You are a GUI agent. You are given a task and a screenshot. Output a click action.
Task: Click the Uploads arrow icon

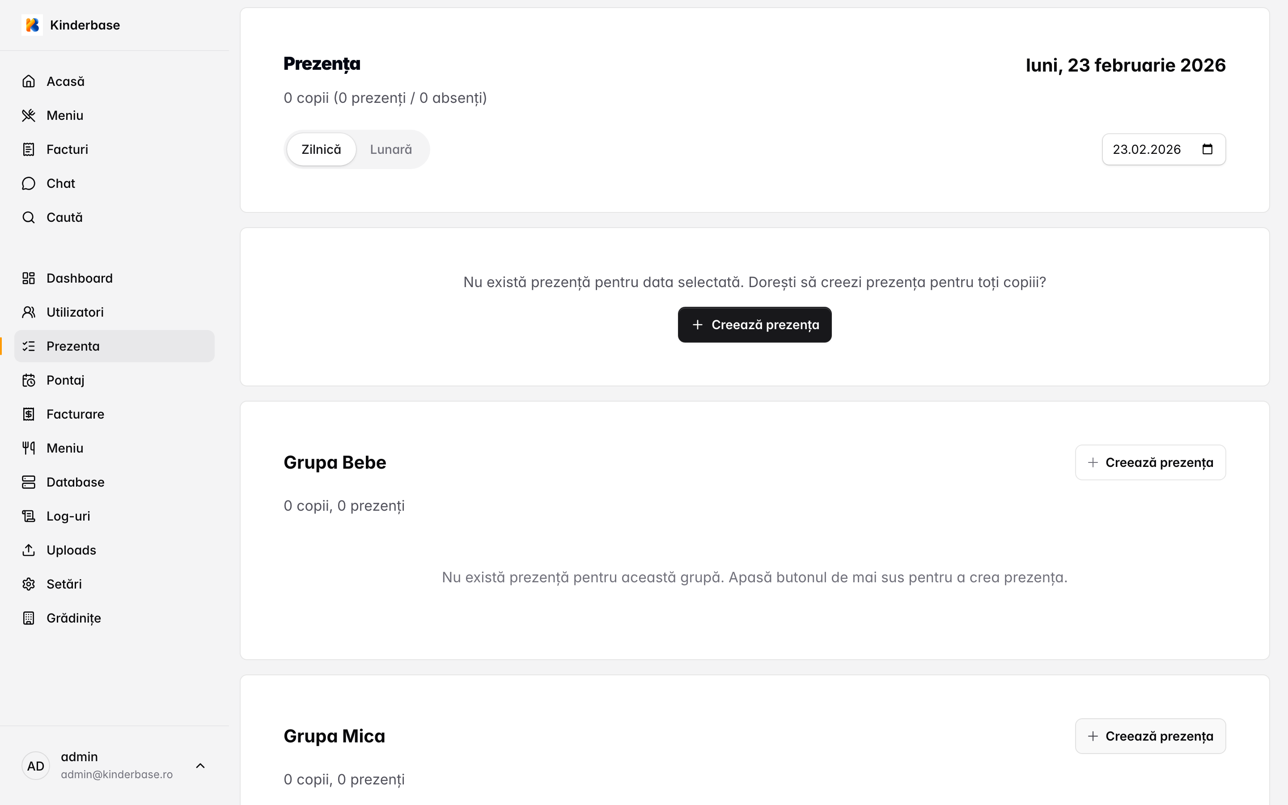29,550
